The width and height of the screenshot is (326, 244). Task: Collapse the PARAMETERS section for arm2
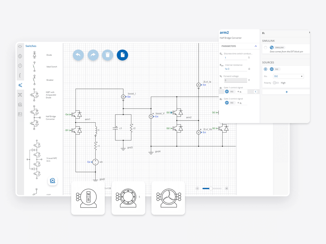[256, 46]
